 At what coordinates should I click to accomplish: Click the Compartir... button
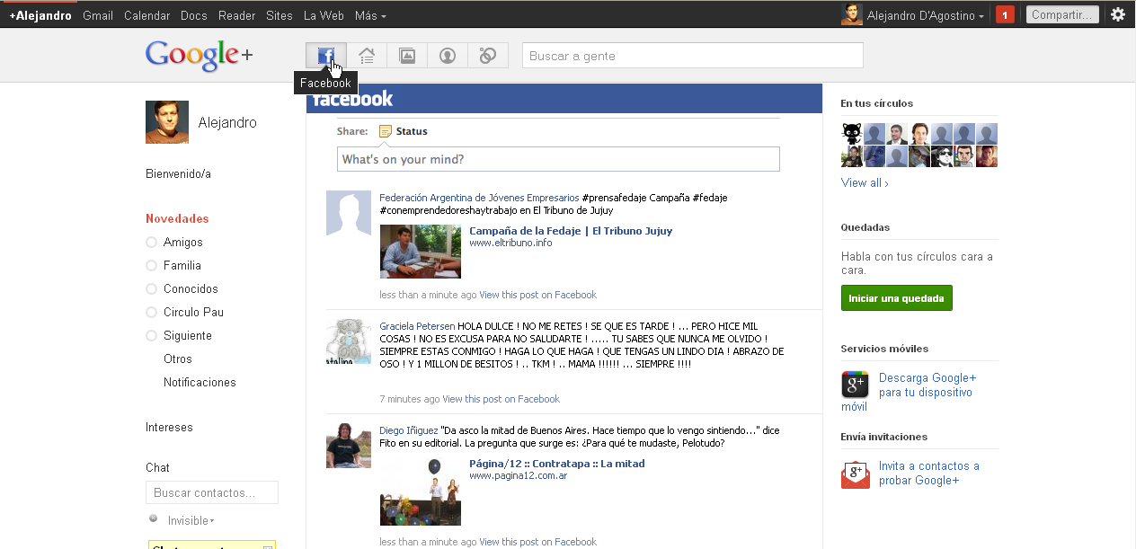[x=1062, y=14]
